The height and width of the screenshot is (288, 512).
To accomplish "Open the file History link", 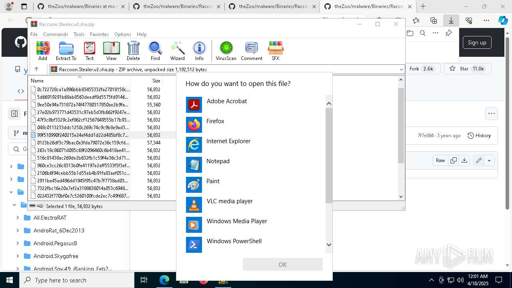I will pyautogui.click(x=479, y=136).
